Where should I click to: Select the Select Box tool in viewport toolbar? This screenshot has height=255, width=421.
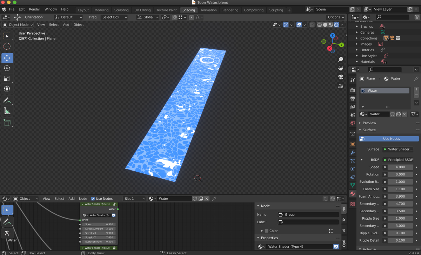coord(7,36)
